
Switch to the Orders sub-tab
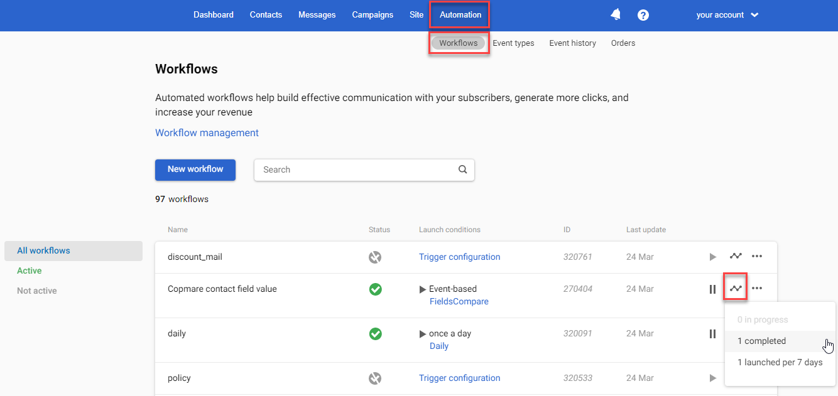pyautogui.click(x=623, y=43)
